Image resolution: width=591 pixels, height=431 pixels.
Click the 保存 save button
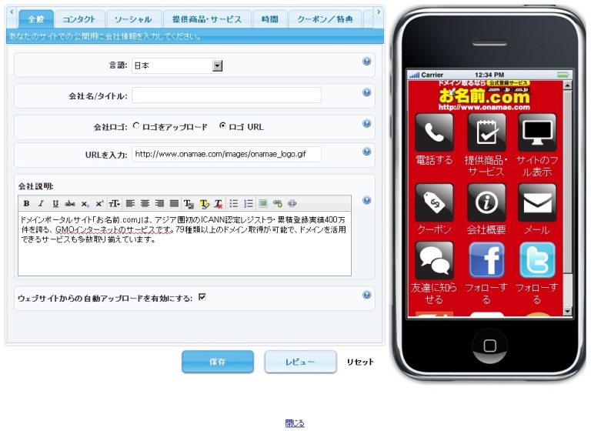click(x=218, y=362)
